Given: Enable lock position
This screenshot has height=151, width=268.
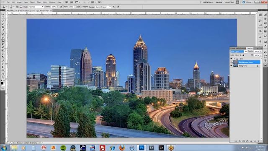Looking at the screenshot, I should pos(241,55).
